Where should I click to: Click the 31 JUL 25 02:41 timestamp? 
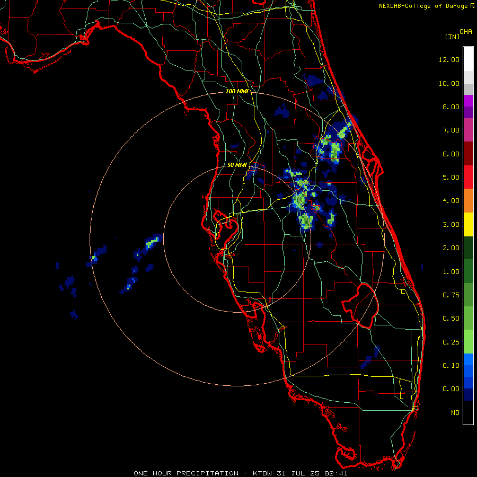(312, 473)
